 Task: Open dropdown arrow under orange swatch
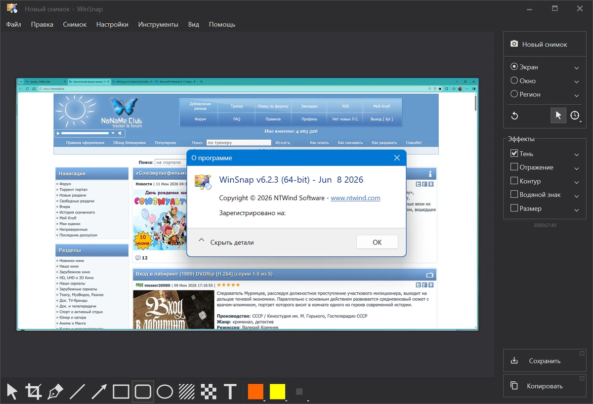tap(264, 401)
